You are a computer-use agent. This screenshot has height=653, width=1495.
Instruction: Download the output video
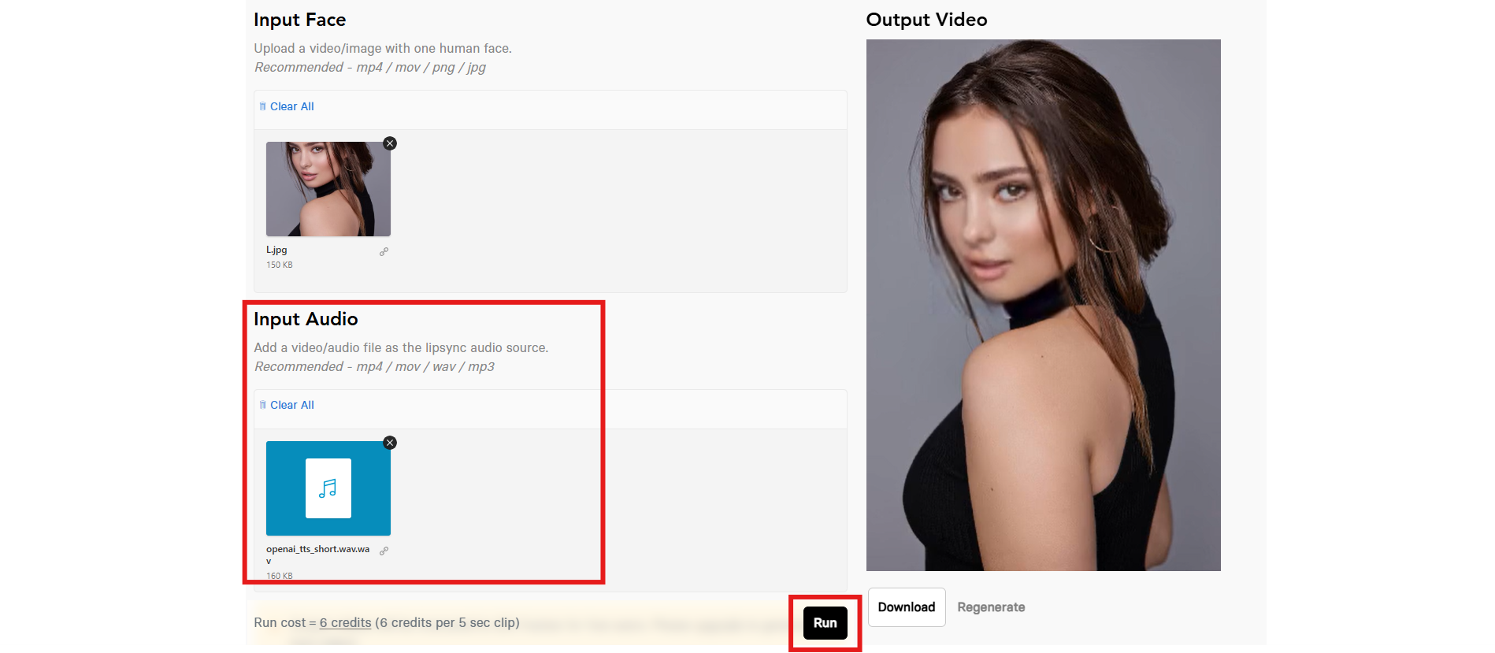tap(907, 607)
